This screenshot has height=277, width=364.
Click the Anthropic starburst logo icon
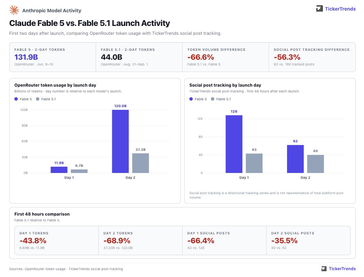click(x=14, y=11)
